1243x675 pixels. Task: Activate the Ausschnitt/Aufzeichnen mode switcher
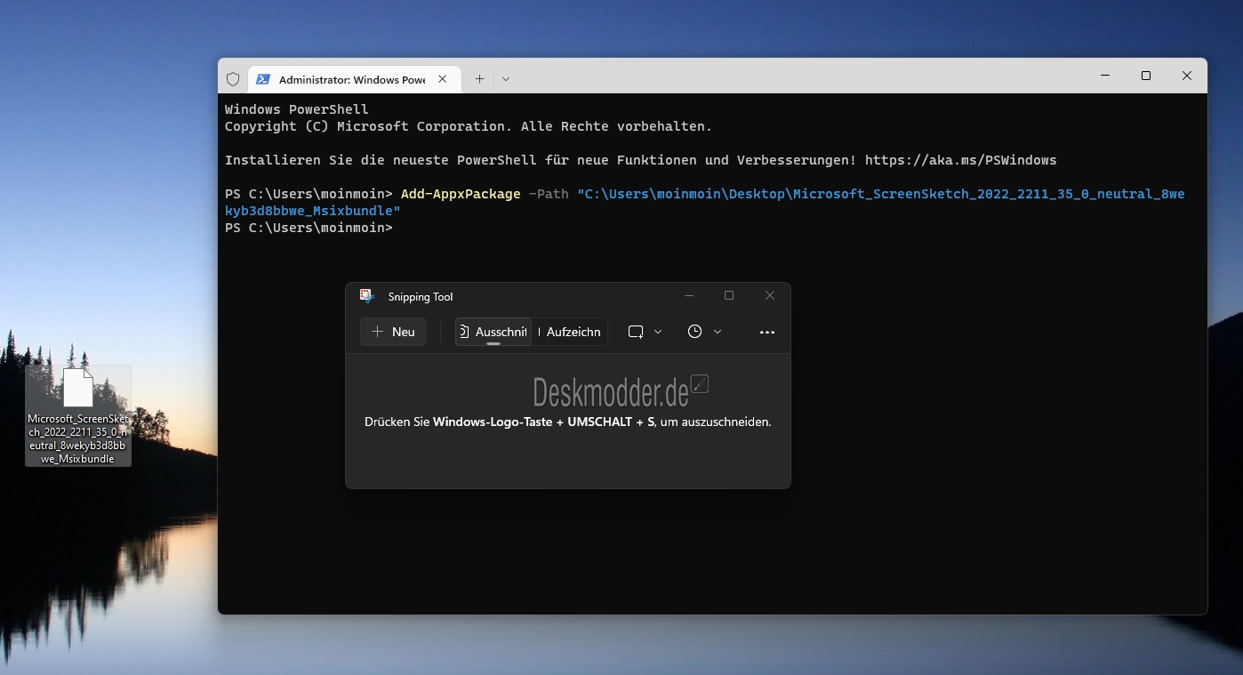pos(531,331)
